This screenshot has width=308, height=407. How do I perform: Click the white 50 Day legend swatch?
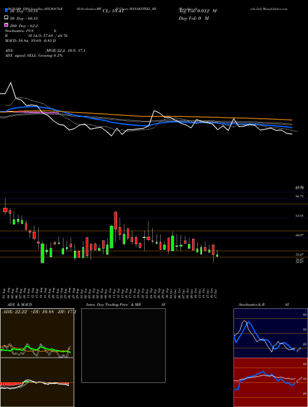[6, 18]
